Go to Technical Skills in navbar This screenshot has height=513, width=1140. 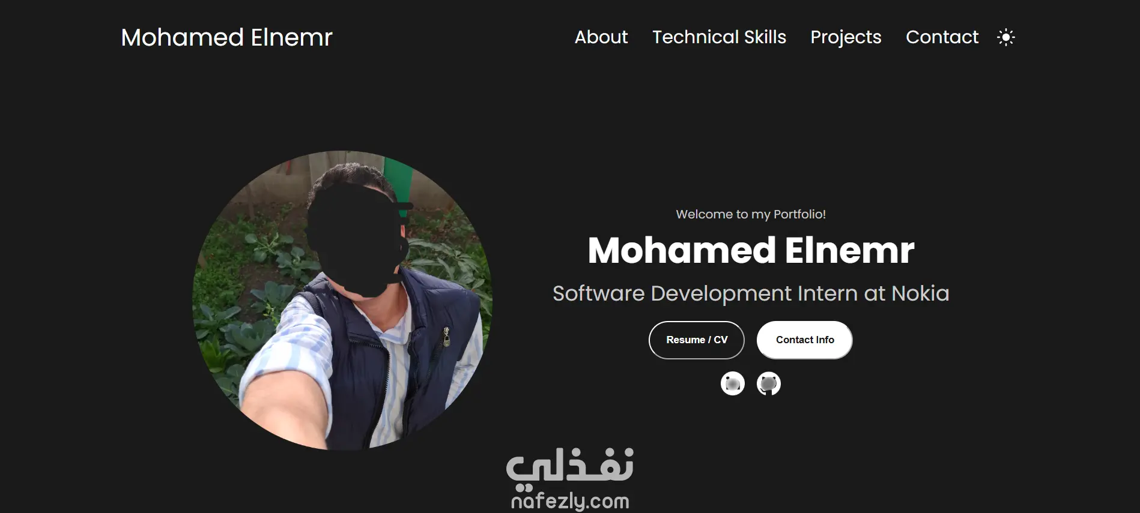point(719,37)
